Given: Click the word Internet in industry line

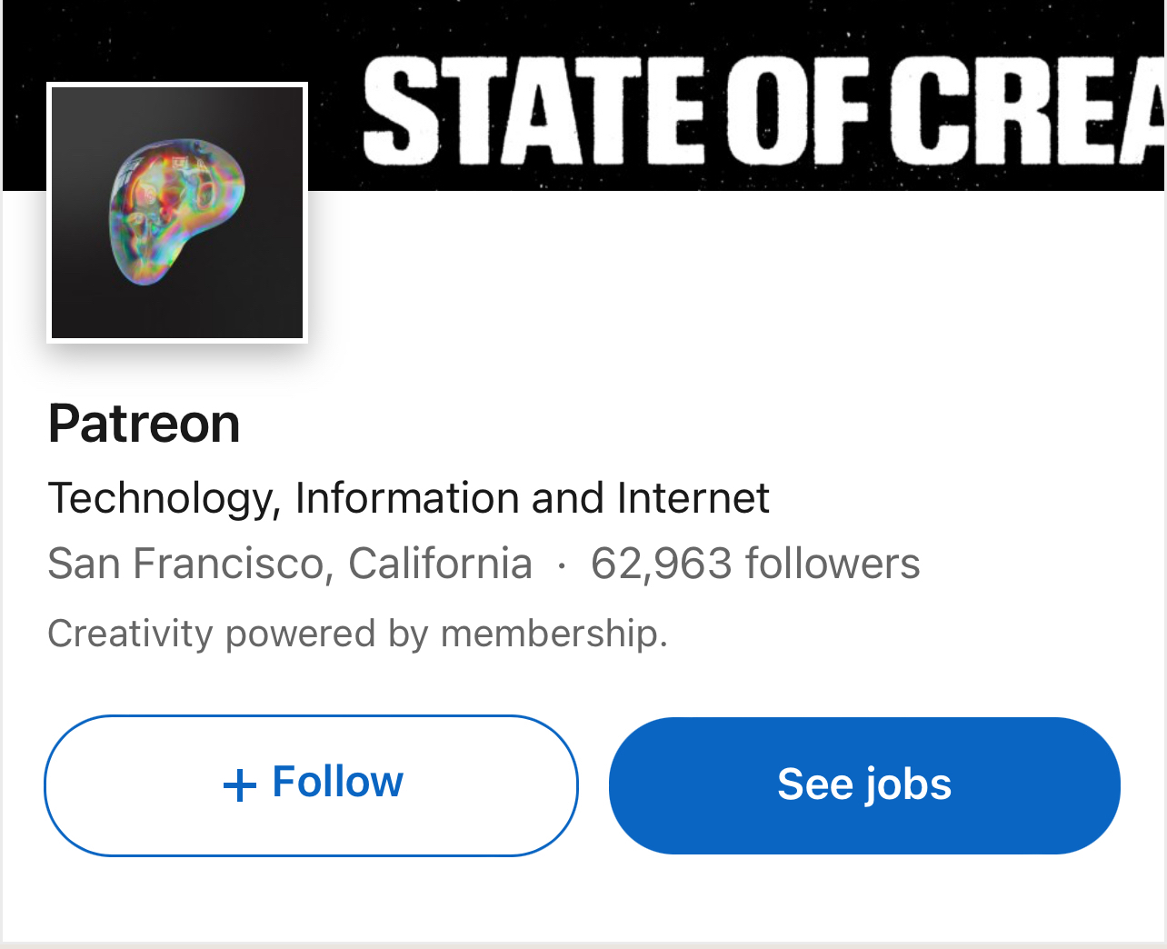Looking at the screenshot, I should 693,498.
